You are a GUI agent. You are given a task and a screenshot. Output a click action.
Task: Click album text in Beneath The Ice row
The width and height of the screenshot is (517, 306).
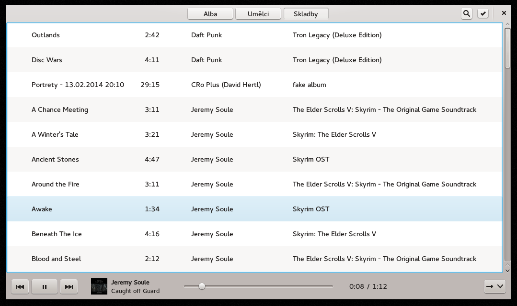pyautogui.click(x=334, y=234)
